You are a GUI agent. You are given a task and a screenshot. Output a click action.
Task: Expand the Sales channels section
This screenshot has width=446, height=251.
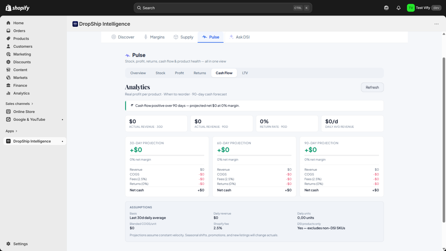19,104
